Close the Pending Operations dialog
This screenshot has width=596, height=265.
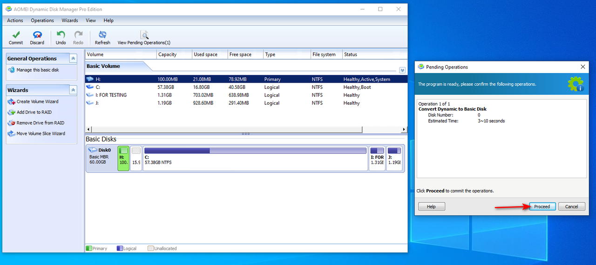pos(582,67)
